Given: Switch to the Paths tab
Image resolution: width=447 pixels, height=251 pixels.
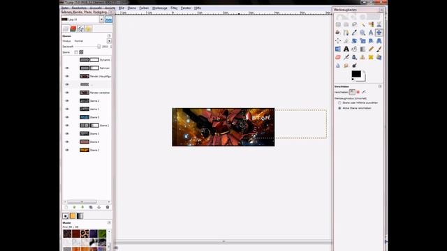Looking at the screenshot, I should pyautogui.click(x=81, y=29).
